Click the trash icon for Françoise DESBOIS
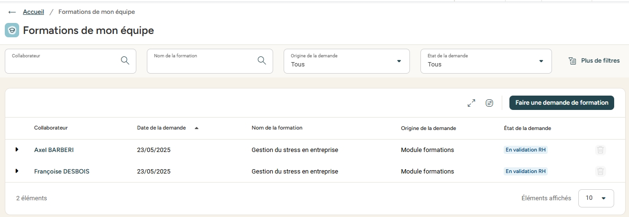Screen dimensions: 629x217 pos(601,171)
